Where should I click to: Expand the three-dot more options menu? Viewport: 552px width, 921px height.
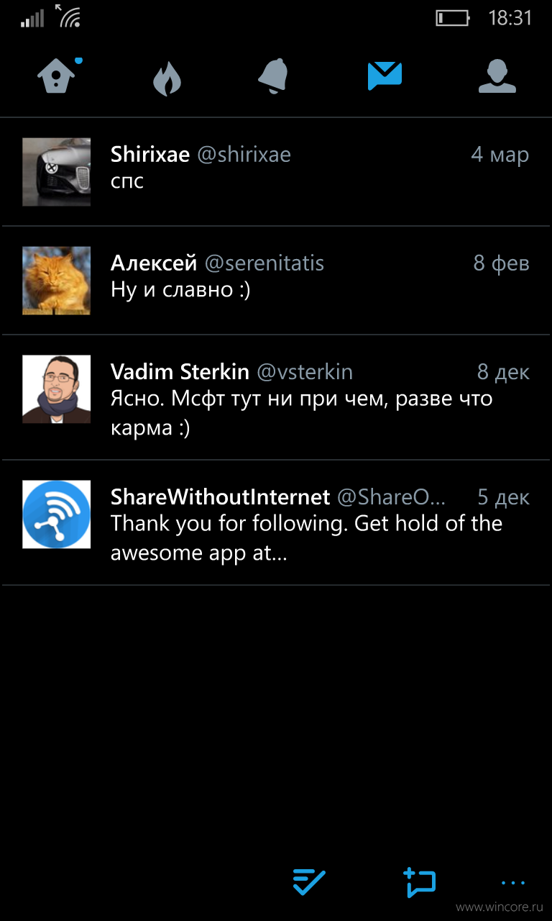(513, 883)
